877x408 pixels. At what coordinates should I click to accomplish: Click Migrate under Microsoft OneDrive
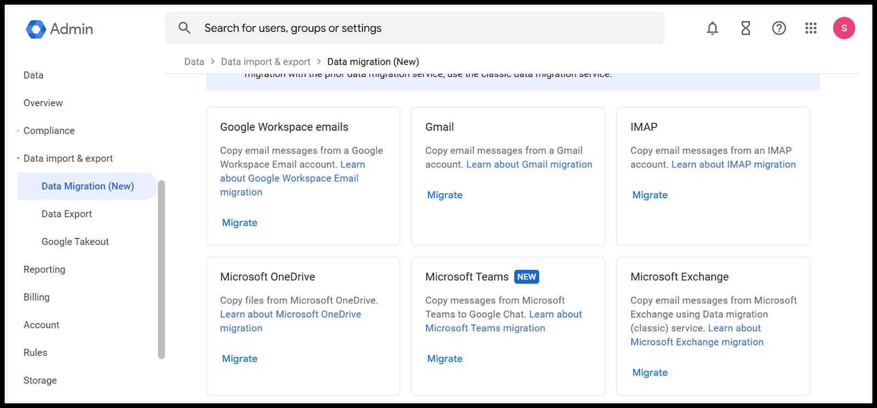pos(240,359)
